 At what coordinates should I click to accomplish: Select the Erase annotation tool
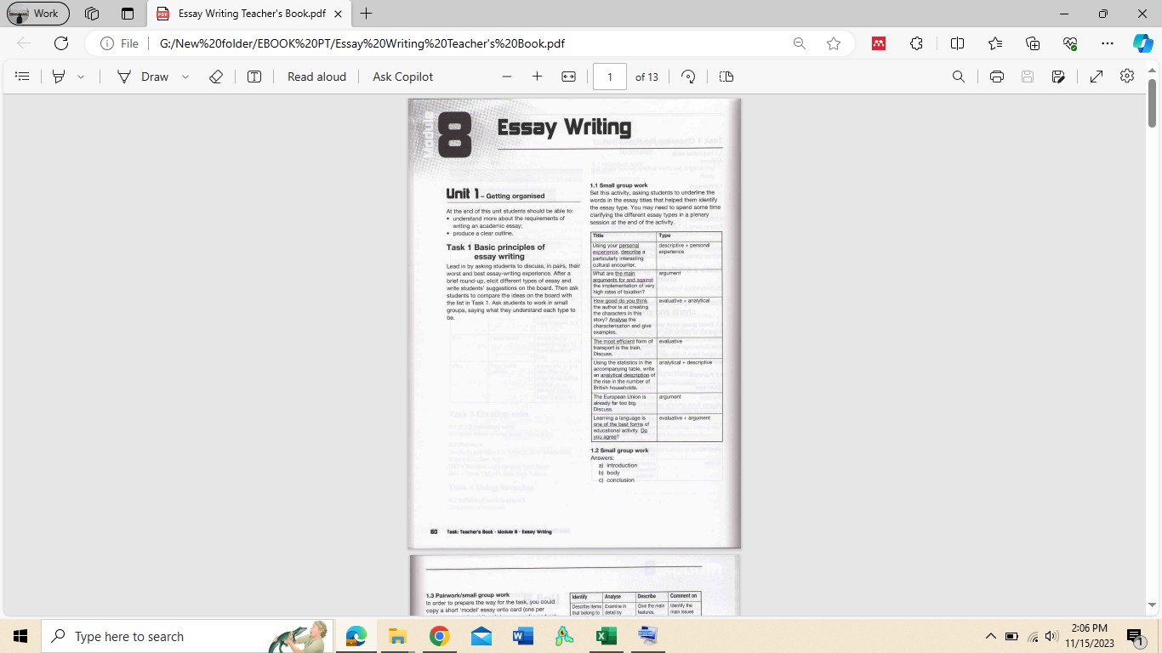click(215, 76)
